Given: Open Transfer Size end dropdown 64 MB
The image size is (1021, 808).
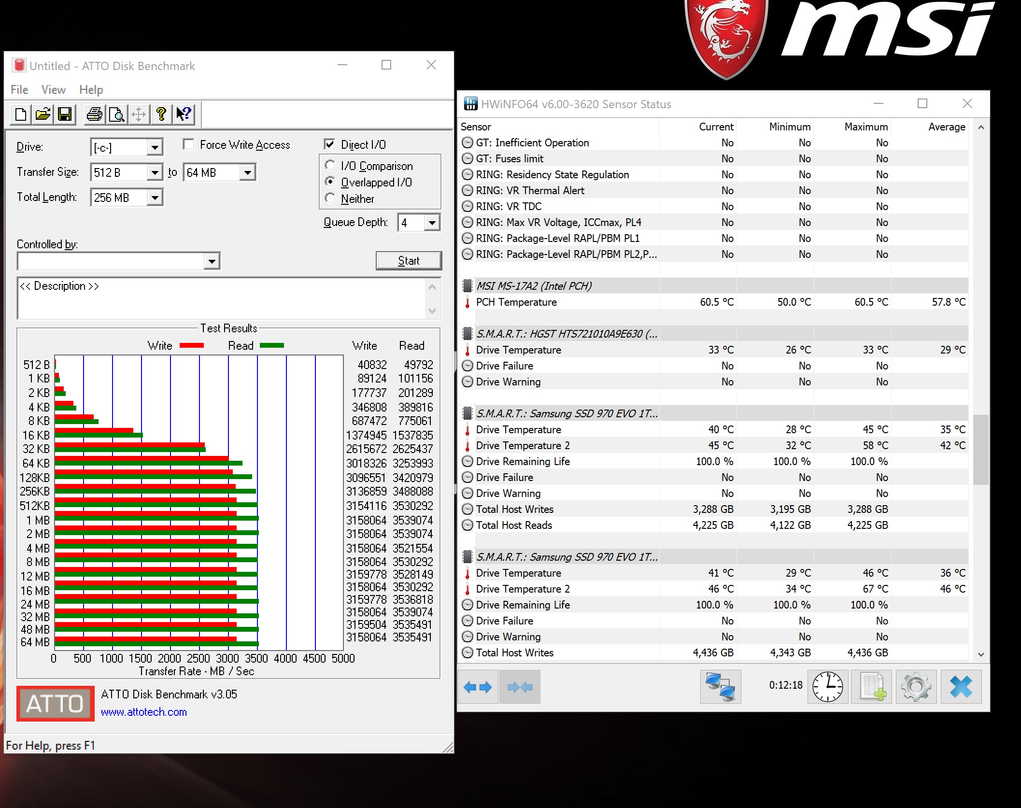Looking at the screenshot, I should [x=247, y=172].
